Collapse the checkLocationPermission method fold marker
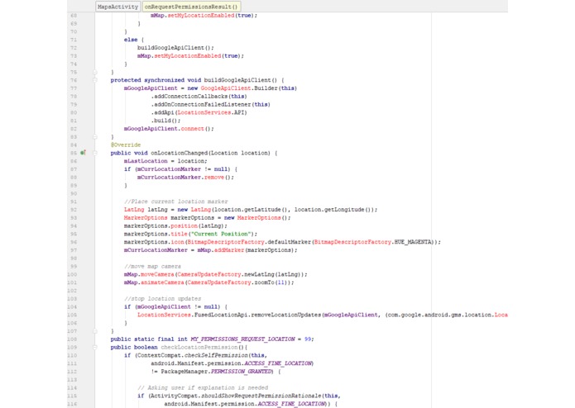Screen dimensions: 575x408 (x=95, y=347)
